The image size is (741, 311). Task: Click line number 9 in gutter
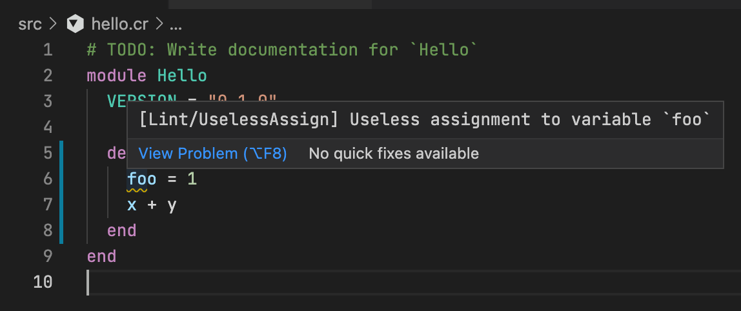tap(46, 256)
